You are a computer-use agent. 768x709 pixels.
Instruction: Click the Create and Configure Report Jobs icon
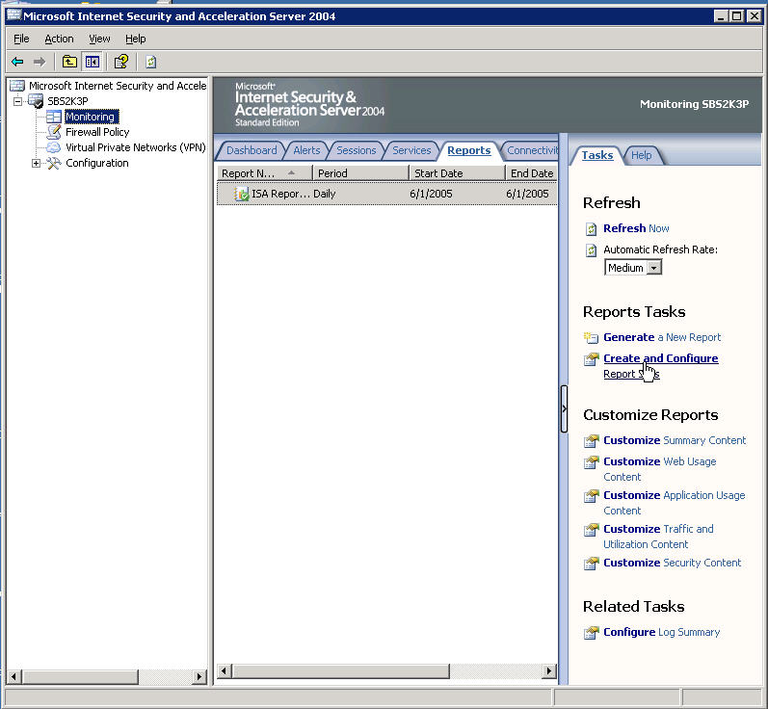coord(592,359)
